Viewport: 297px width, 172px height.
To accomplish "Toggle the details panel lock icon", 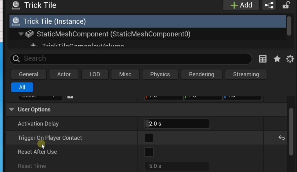I will pos(286,5).
